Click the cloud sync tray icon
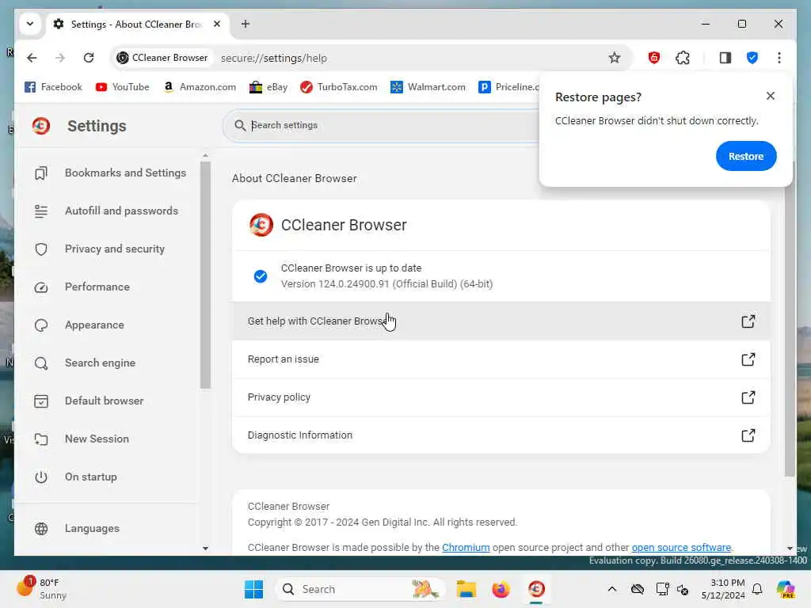The width and height of the screenshot is (811, 608). pyautogui.click(x=638, y=589)
